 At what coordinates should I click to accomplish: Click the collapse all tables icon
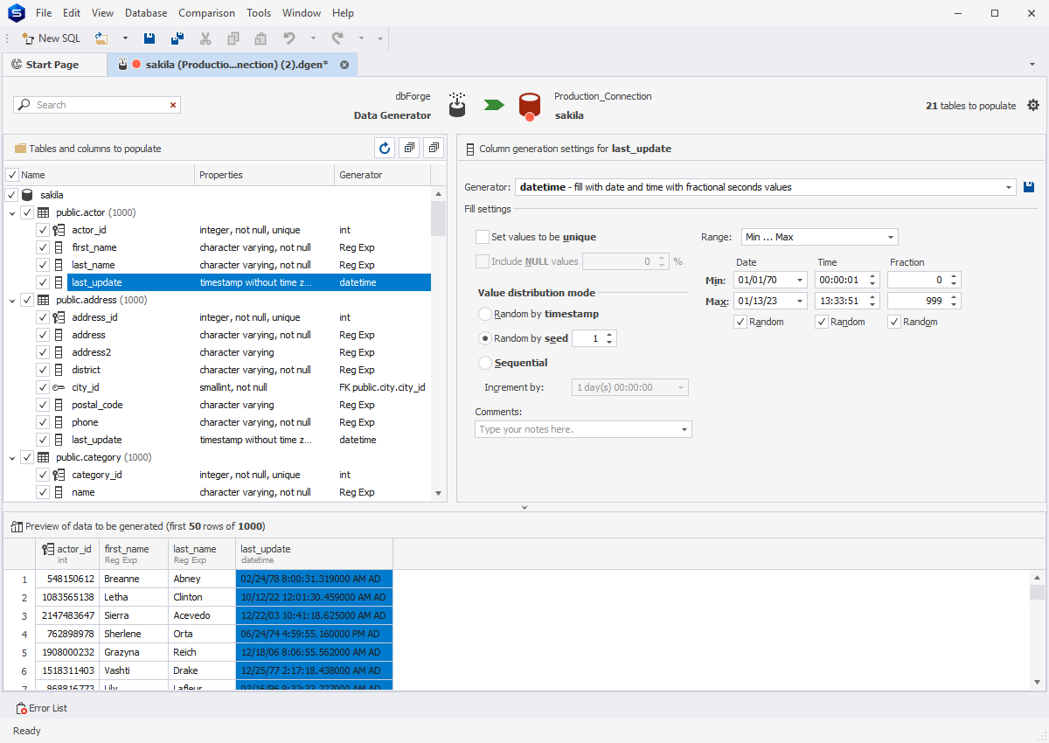(434, 148)
